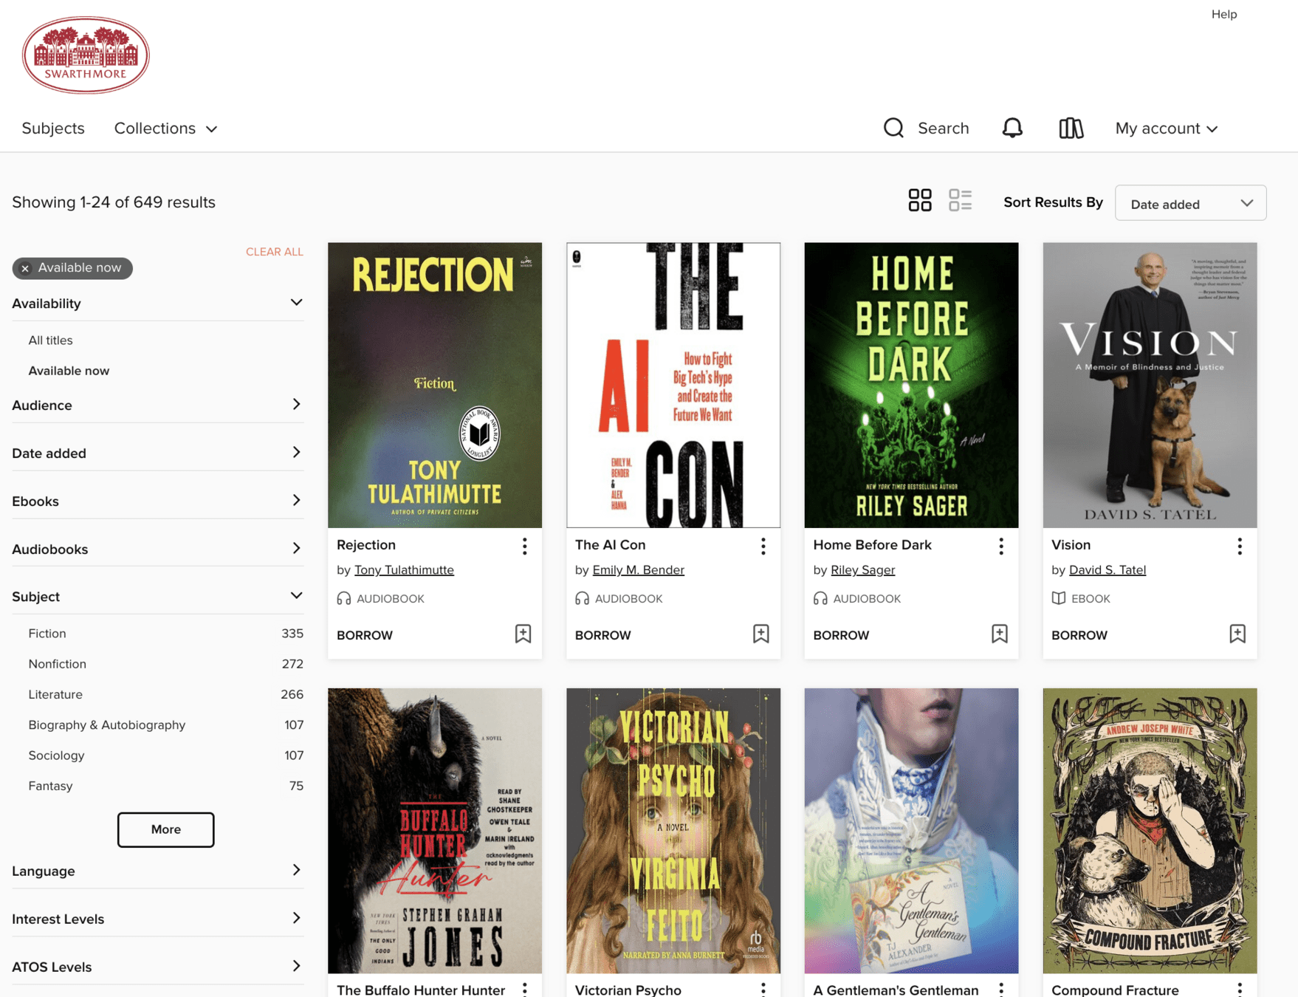Select All titles availability option
This screenshot has height=997, width=1298.
click(50, 340)
